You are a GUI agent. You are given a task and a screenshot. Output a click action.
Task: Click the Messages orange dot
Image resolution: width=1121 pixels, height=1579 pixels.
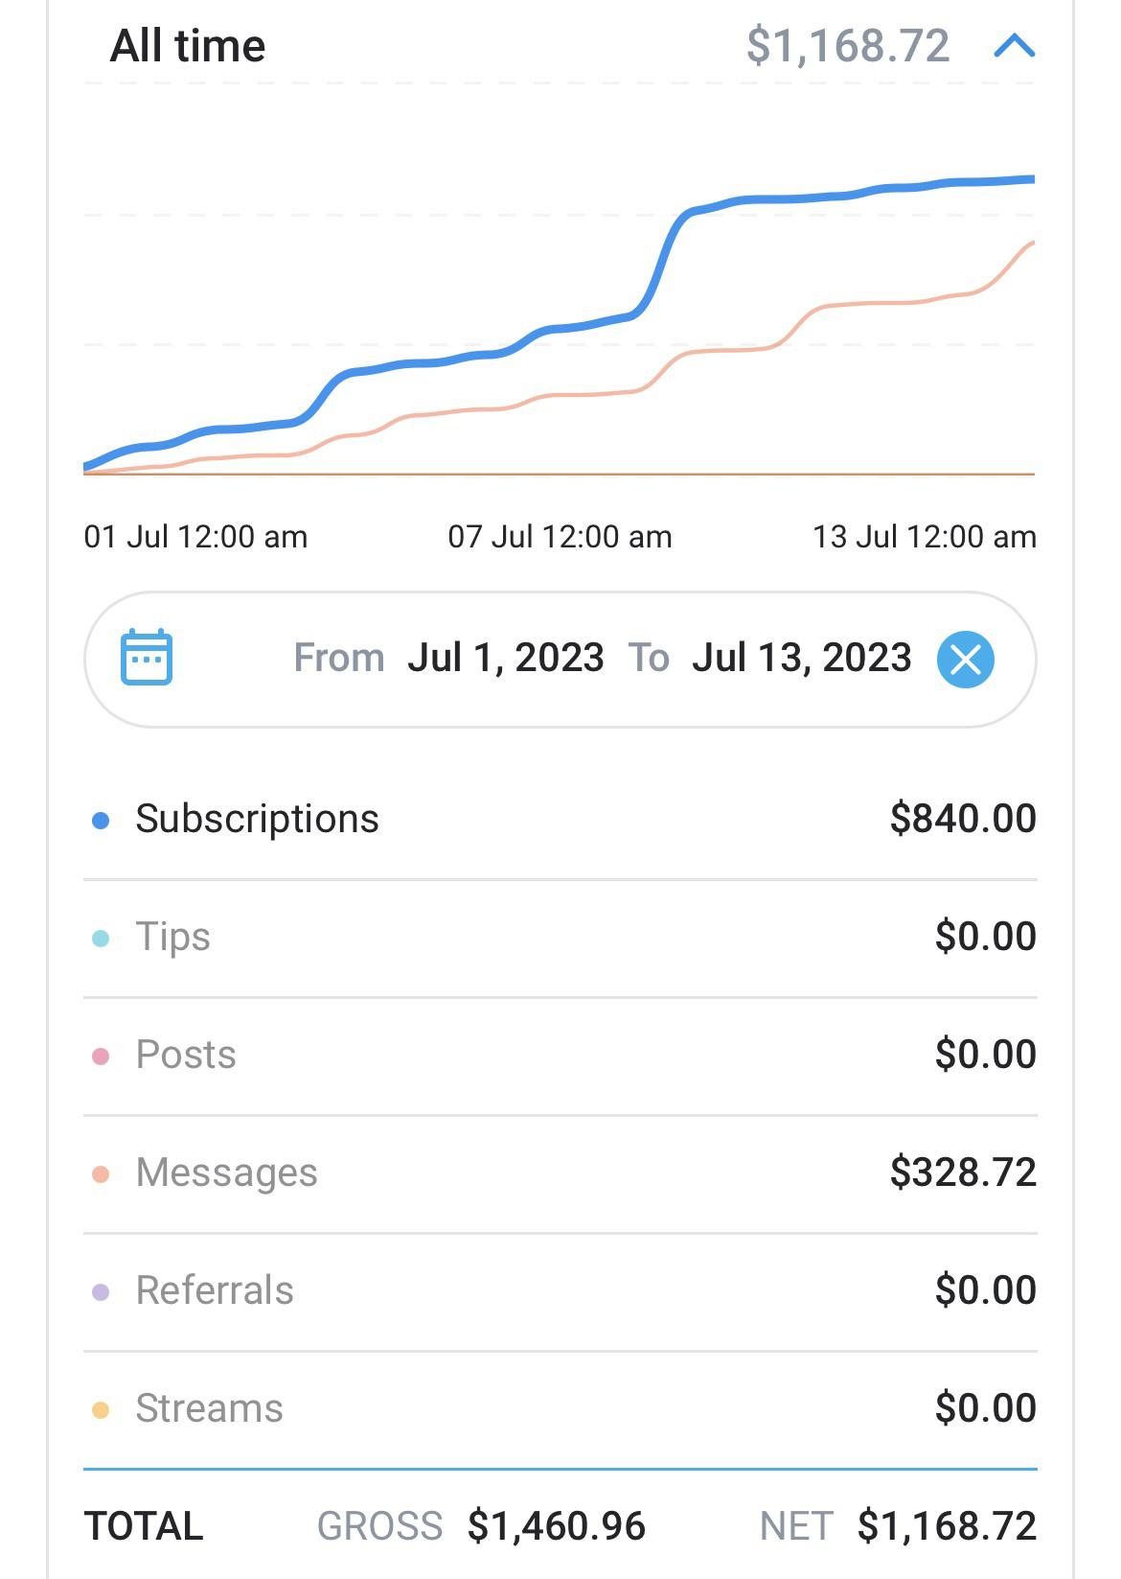(101, 1174)
